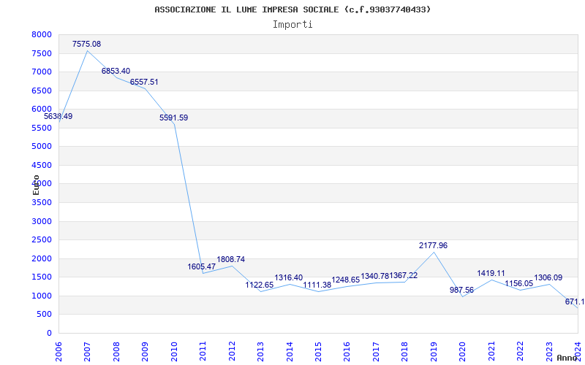
Task: Click the y-axis tick label 2000
Action: (42, 258)
